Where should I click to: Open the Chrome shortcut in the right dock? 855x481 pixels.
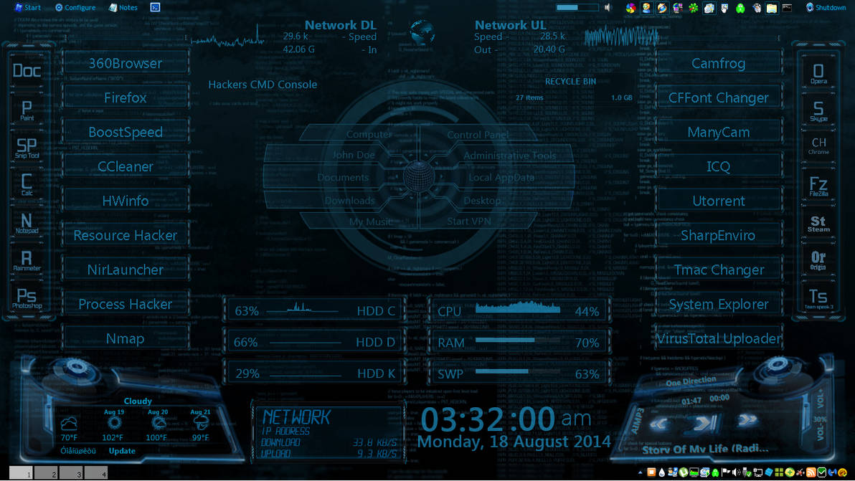tap(818, 146)
